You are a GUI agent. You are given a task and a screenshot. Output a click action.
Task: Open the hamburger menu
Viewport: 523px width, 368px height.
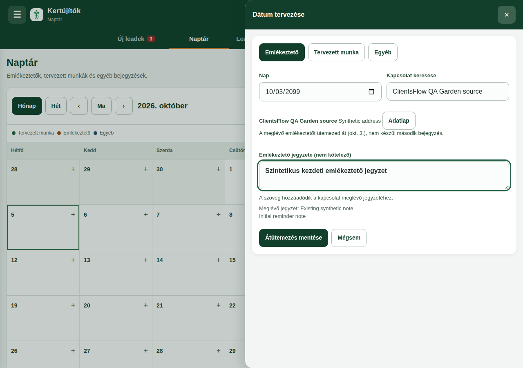point(17,15)
